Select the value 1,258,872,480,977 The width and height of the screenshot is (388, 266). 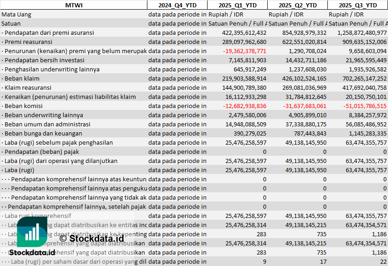(362, 33)
